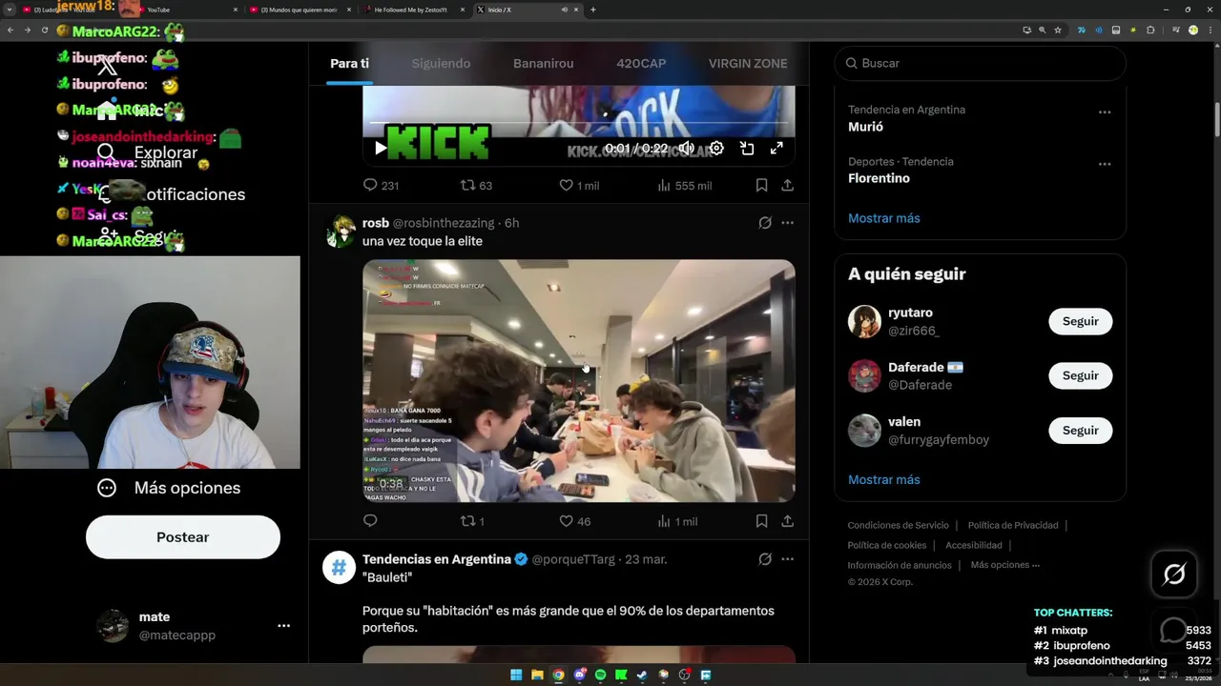This screenshot has height=686, width=1221.
Task: Reply to top post with 231 comments
Action: [381, 186]
